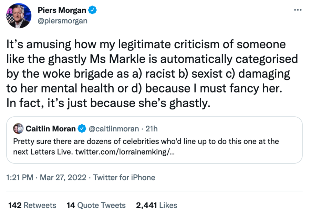
Task: View the 14 Quote Tweets list
Action: coord(96,205)
